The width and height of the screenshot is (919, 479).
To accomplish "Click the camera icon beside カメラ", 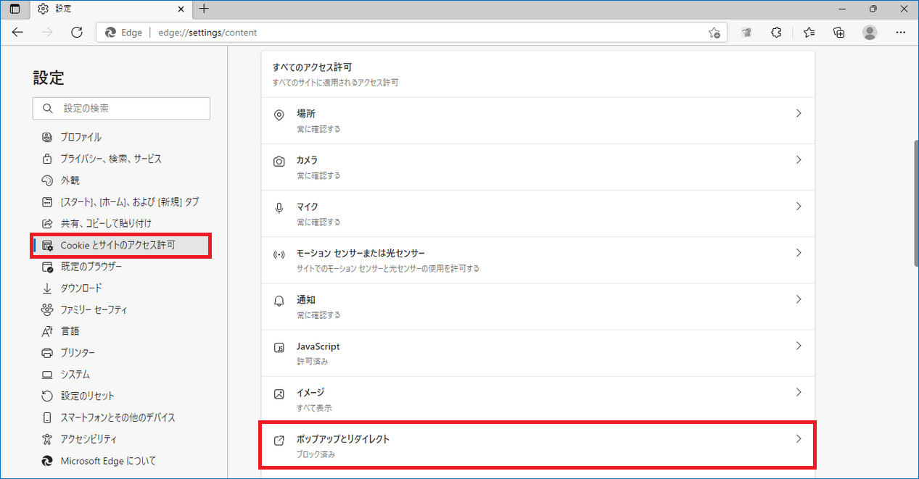I will tap(279, 161).
